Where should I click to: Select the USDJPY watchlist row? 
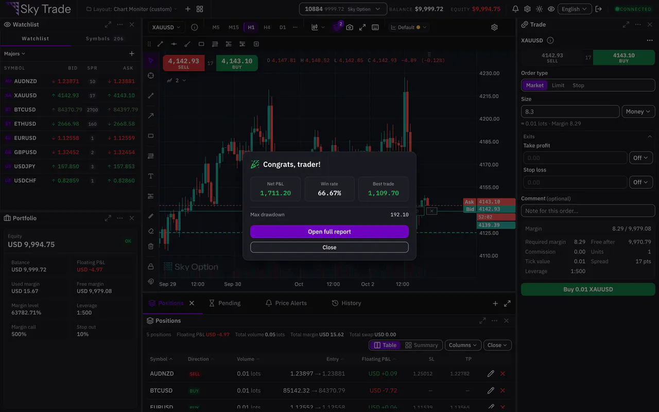[x=71, y=166]
